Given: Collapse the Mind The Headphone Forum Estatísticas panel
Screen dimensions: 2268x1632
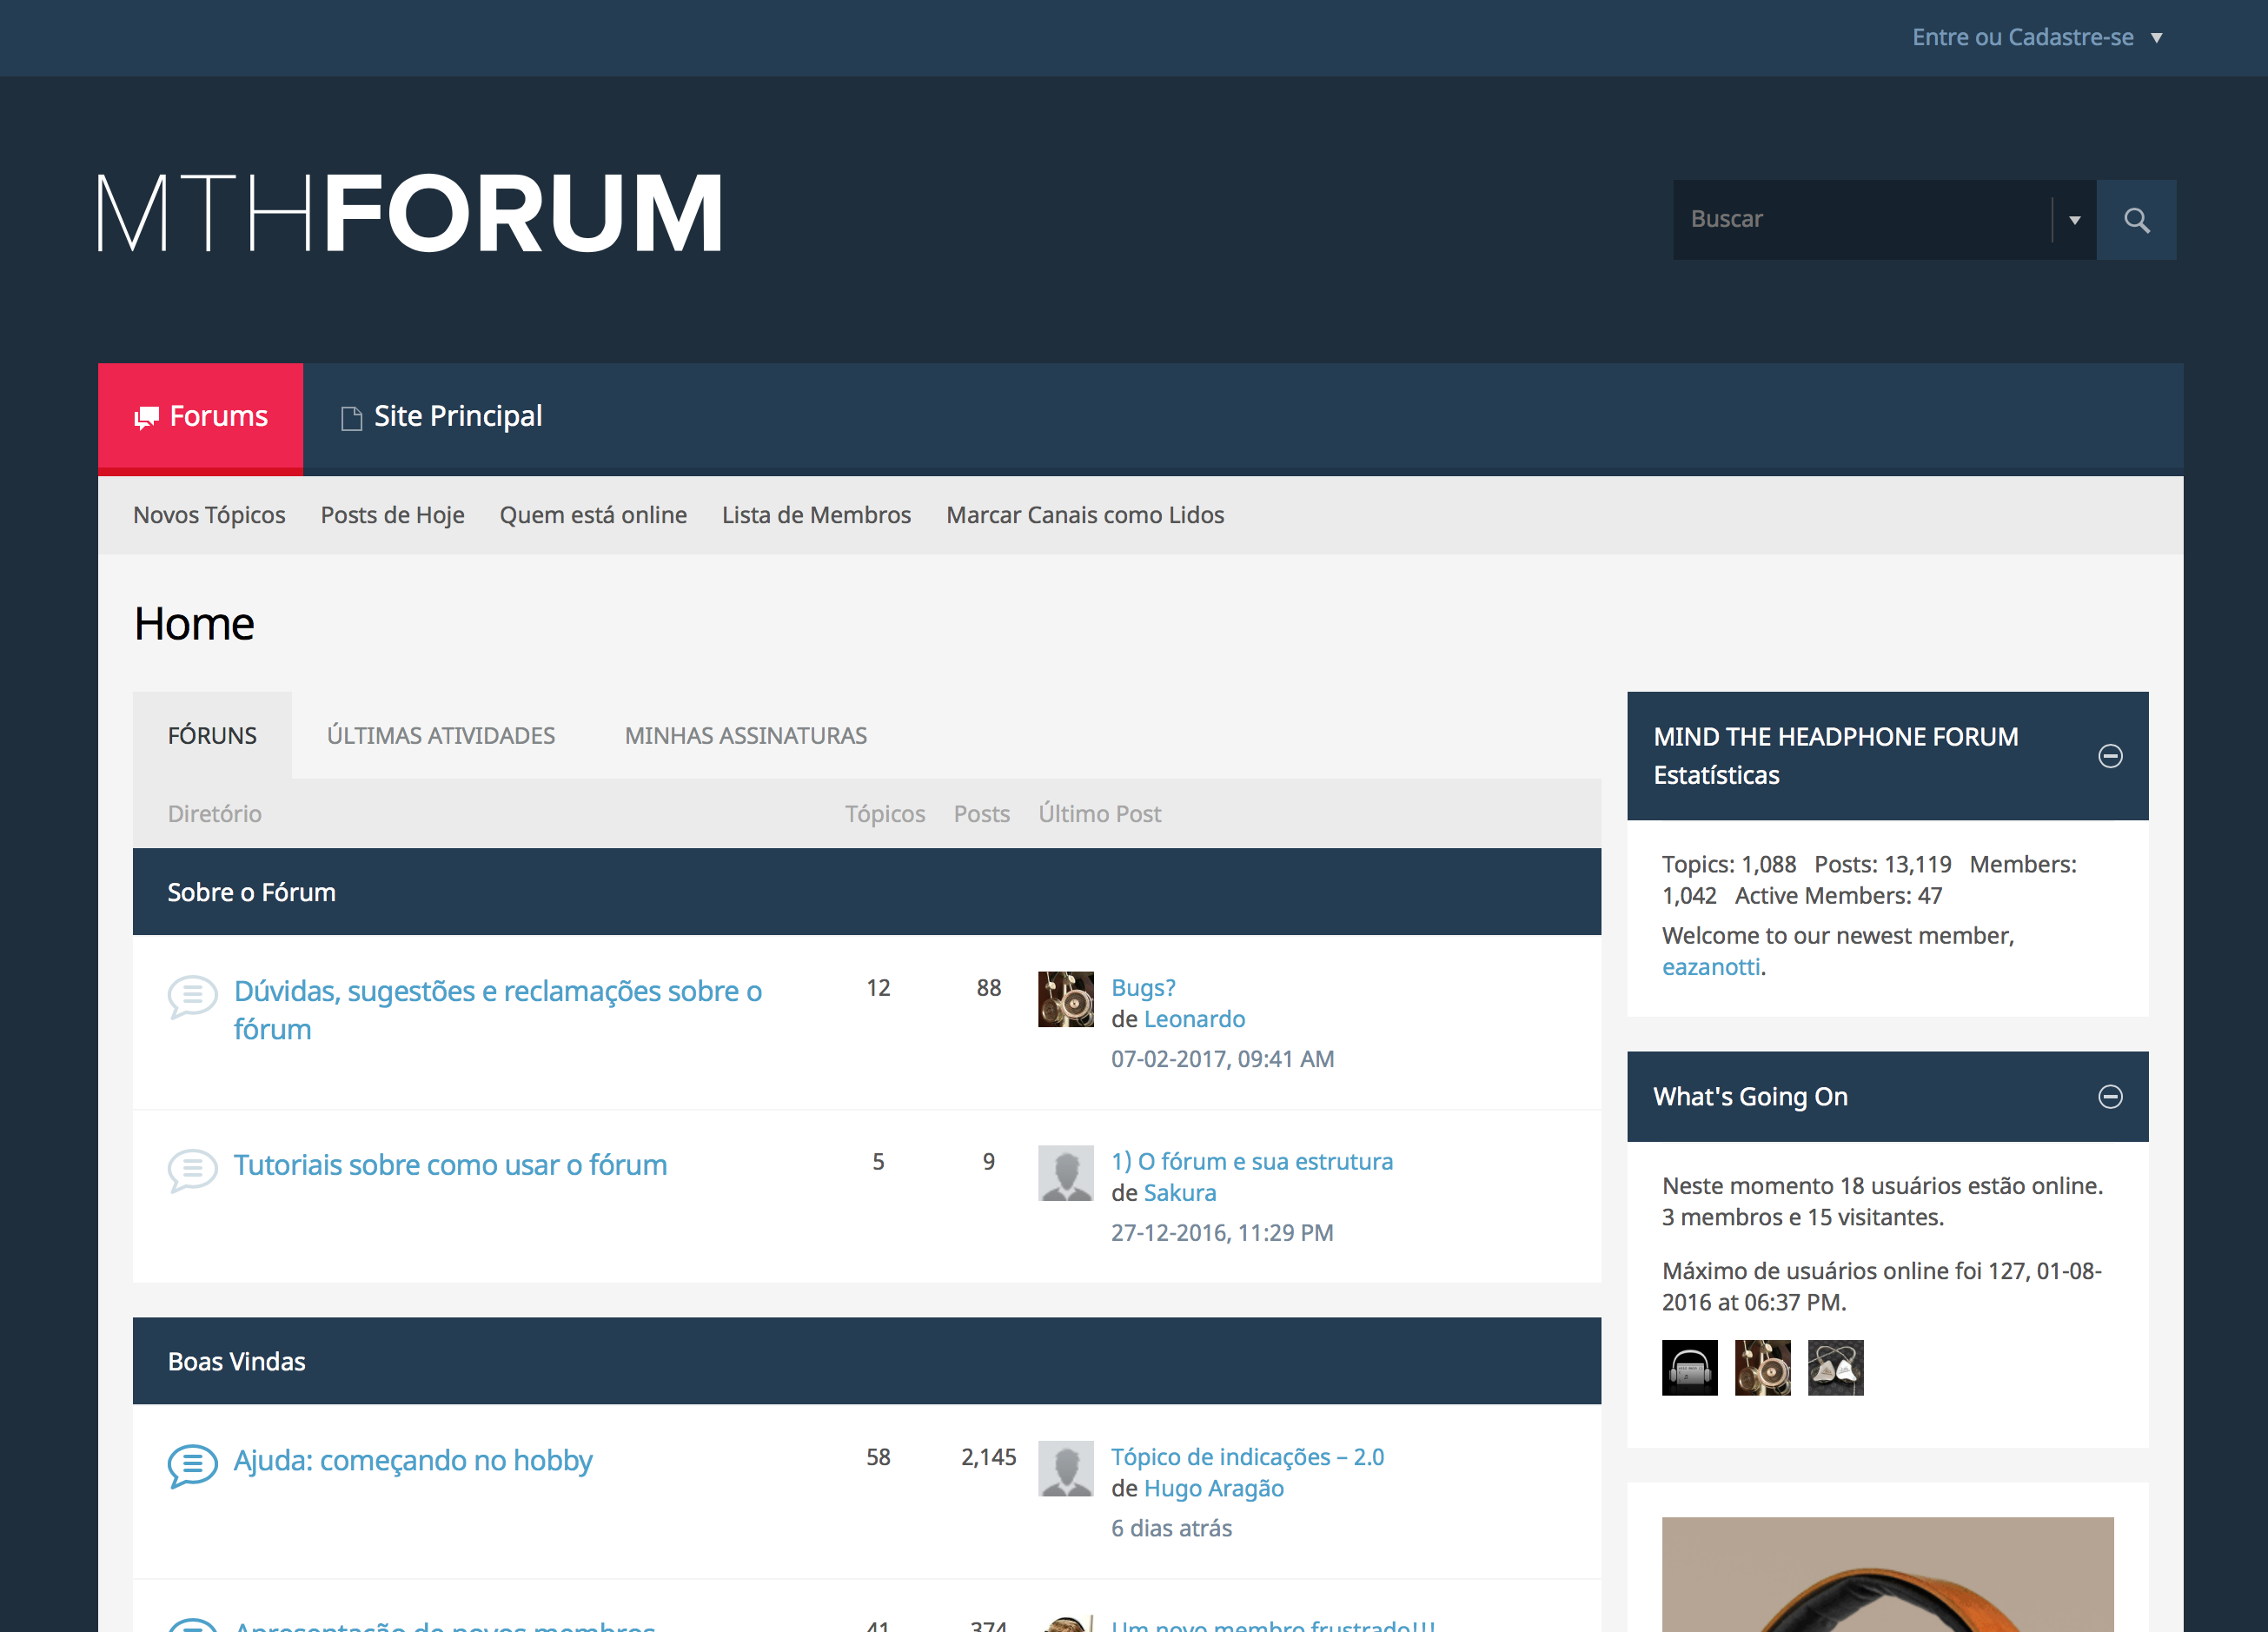Looking at the screenshot, I should click(2110, 756).
